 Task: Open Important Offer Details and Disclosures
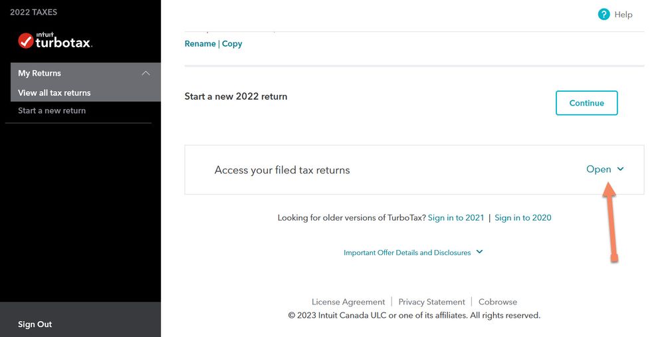coord(407,253)
